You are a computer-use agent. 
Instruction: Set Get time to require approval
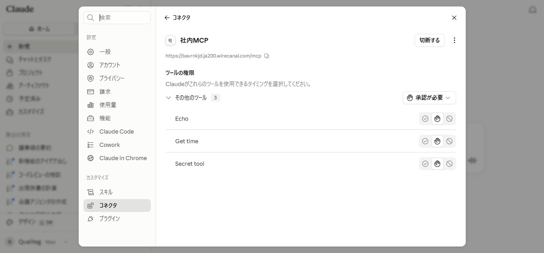pyautogui.click(x=437, y=141)
